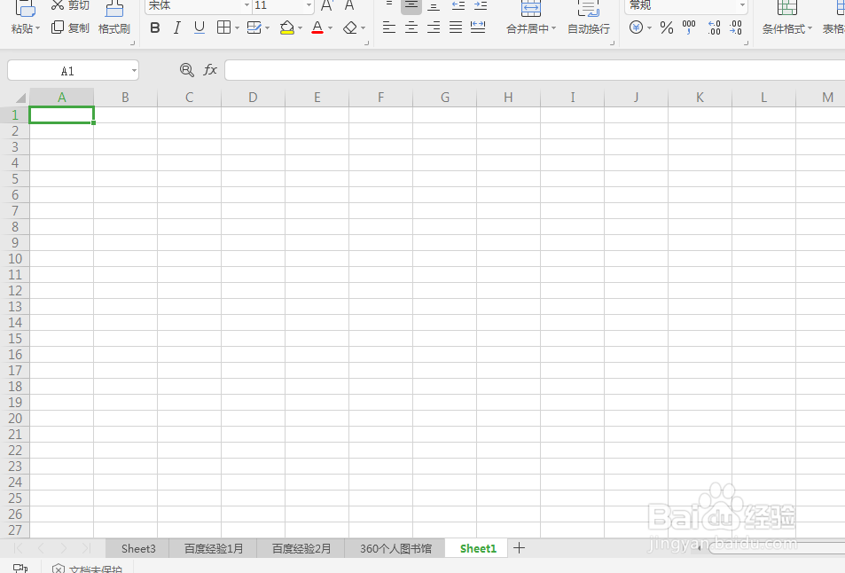The image size is (845, 573).
Task: Center text horizontally
Action: tap(411, 28)
